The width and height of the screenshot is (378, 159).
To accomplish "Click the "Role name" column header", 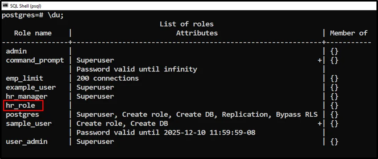I will tap(33, 33).
